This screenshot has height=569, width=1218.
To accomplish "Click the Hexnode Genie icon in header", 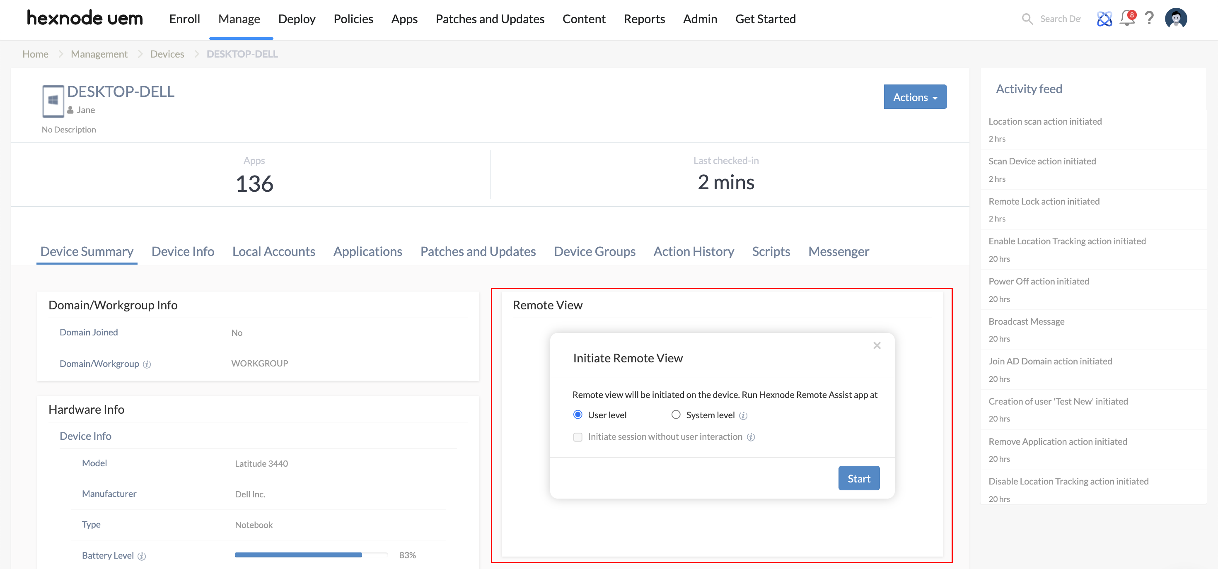I will (x=1104, y=19).
